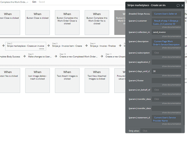Click the footer parameter field

coord(166,81)
